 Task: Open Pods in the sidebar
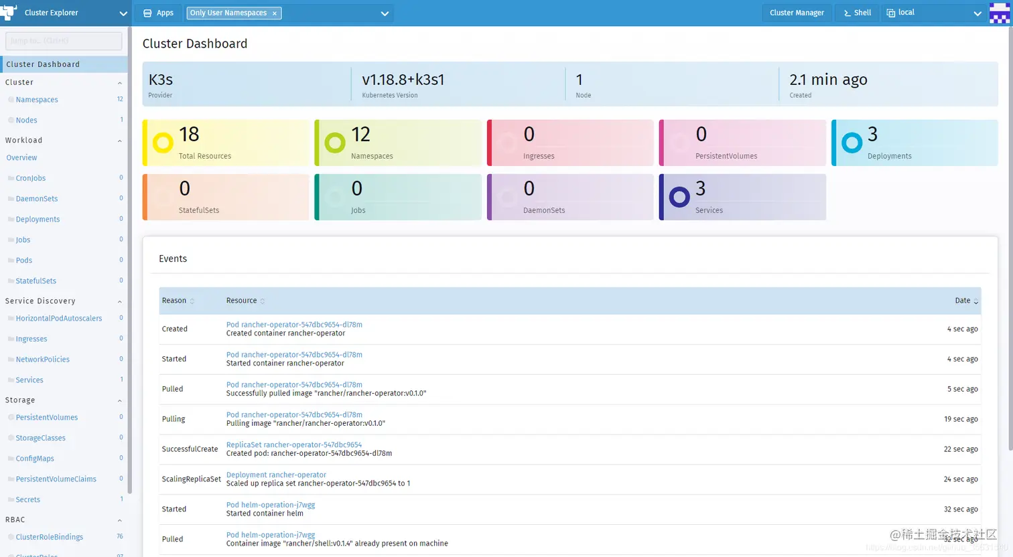tap(24, 260)
